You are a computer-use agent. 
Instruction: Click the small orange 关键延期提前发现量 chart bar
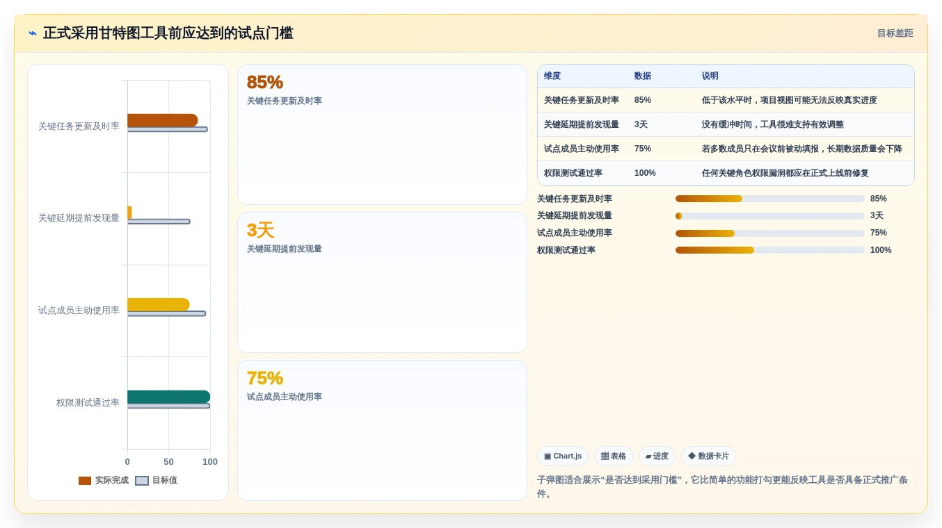(129, 213)
